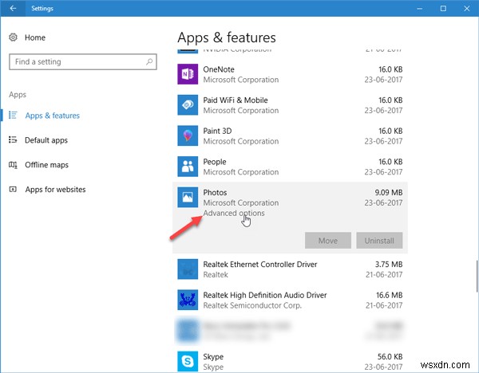Minimize the Settings window
This screenshot has height=373, width=479.
(420, 8)
